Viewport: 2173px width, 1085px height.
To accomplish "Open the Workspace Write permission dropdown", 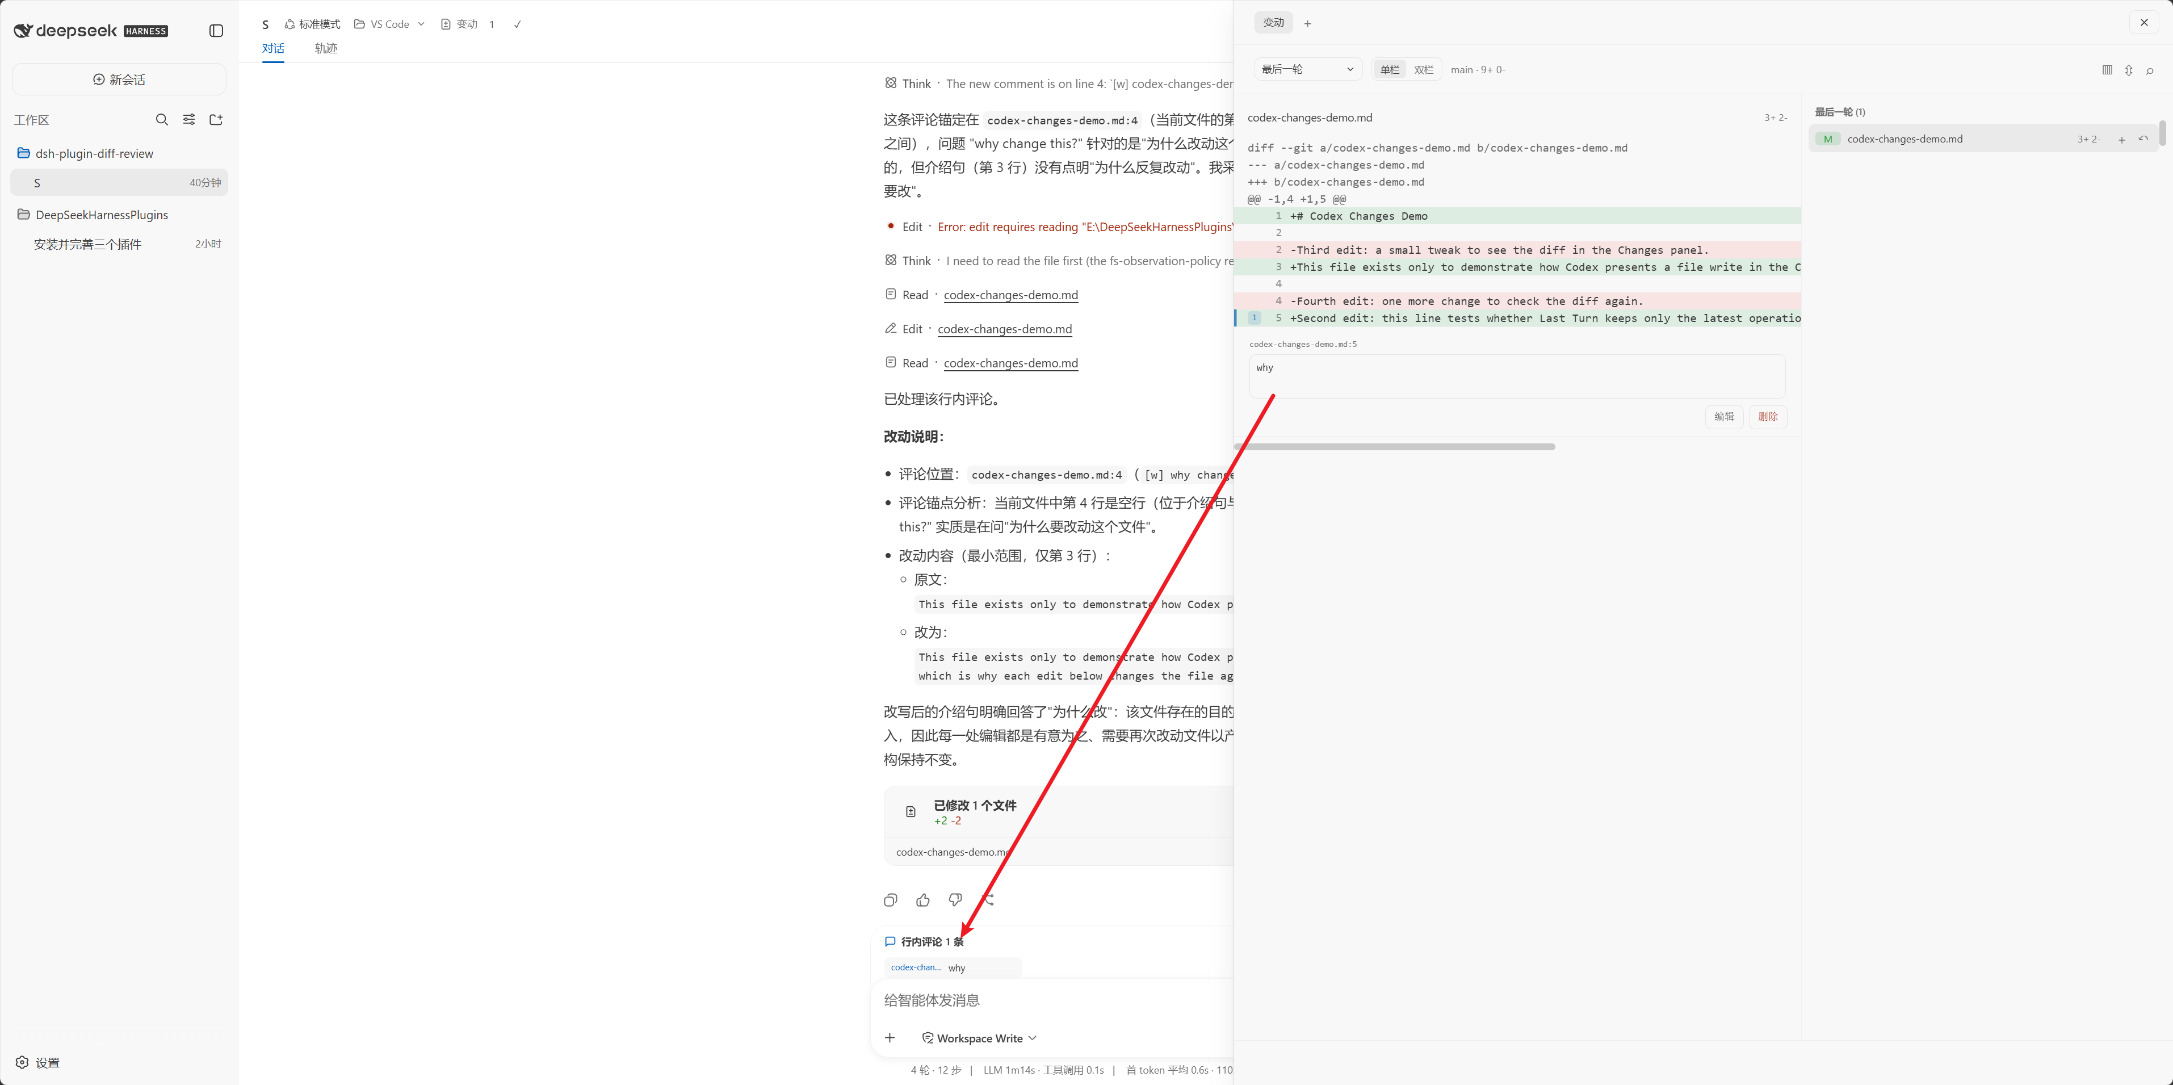I will point(979,1038).
